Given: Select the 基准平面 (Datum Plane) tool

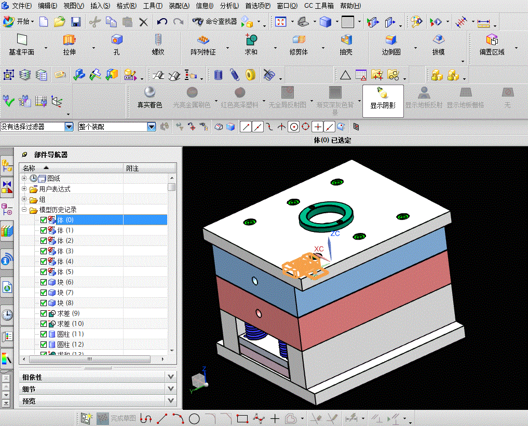Looking at the screenshot, I should click(21, 40).
